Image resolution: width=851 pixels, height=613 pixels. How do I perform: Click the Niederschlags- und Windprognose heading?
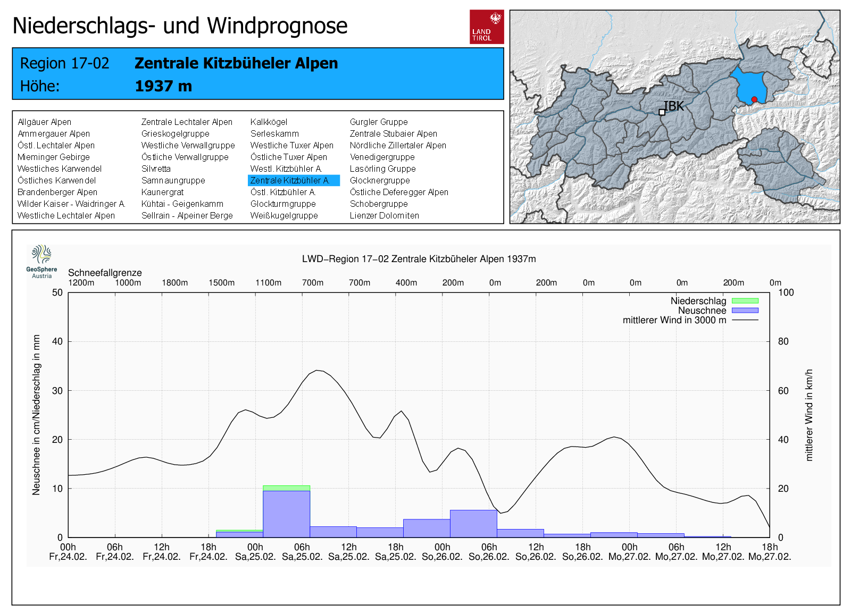pyautogui.click(x=180, y=26)
